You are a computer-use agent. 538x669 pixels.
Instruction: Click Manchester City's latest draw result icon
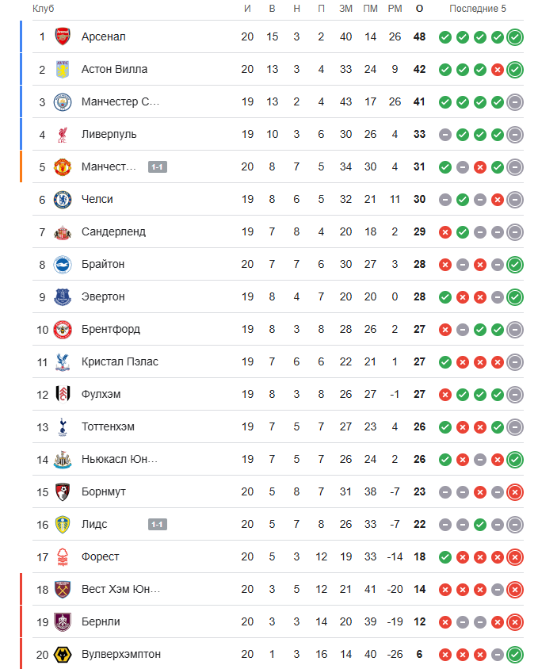click(515, 102)
